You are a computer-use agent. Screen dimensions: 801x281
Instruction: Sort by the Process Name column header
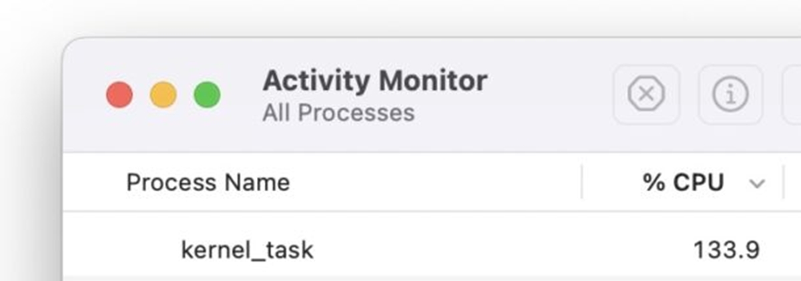click(x=208, y=182)
